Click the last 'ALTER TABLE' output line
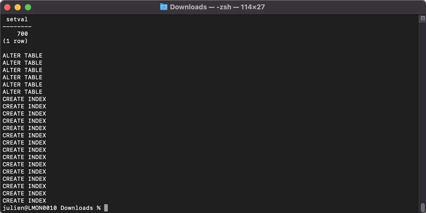The image size is (426, 213). [x=22, y=92]
